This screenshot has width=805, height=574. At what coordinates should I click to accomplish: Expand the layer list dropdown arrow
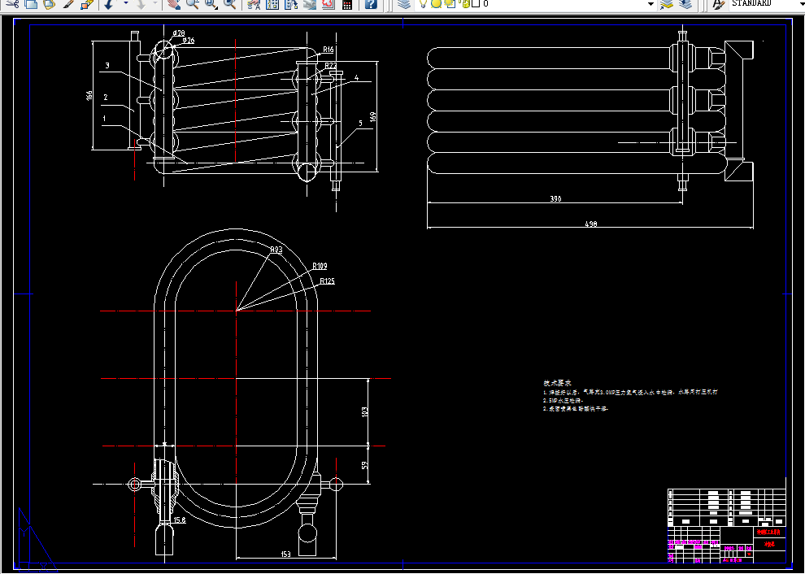[651, 4]
